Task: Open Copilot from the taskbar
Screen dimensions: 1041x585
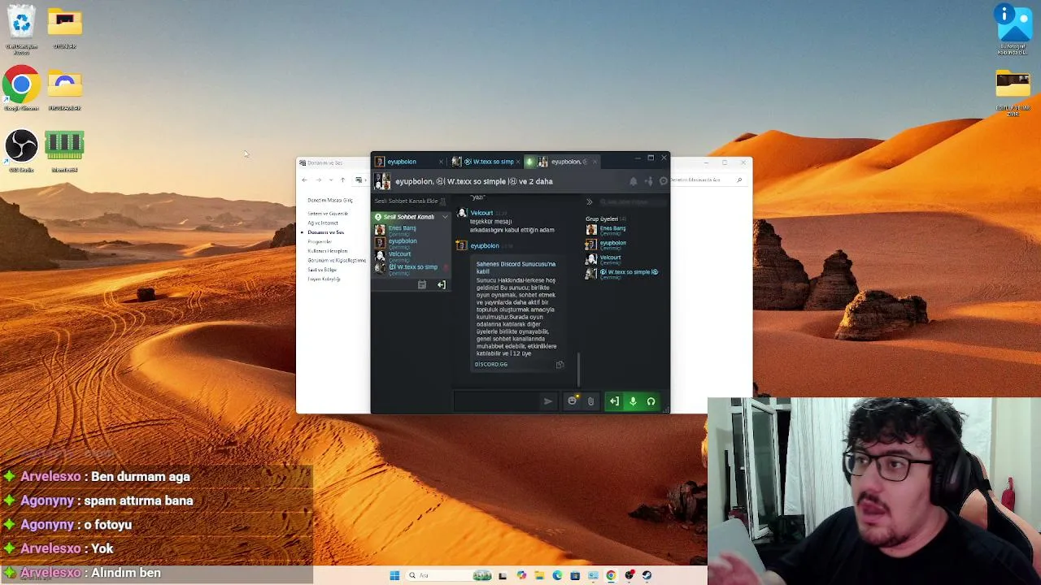Action: coord(520,575)
